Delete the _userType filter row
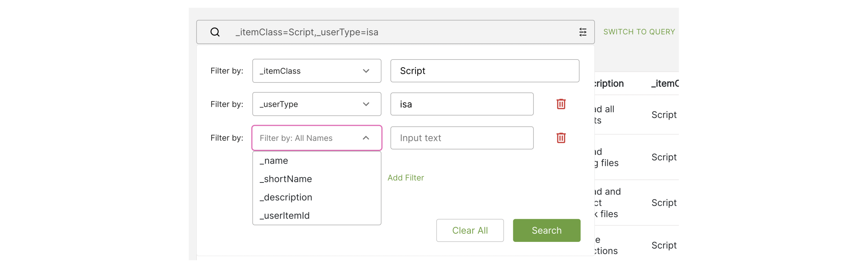Screen dimensions: 866x268 click(x=561, y=104)
